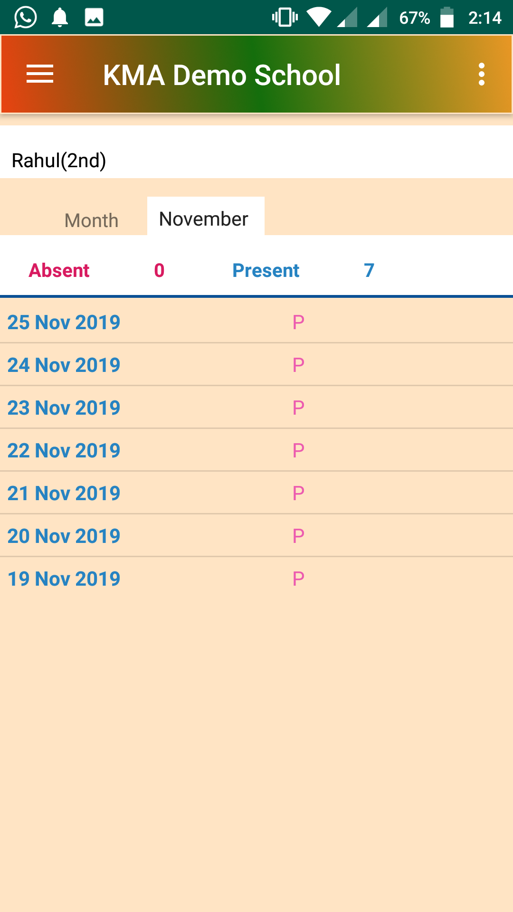Tap the P status for 20 Nov 2019
Screen dimensions: 513x912
click(x=298, y=536)
